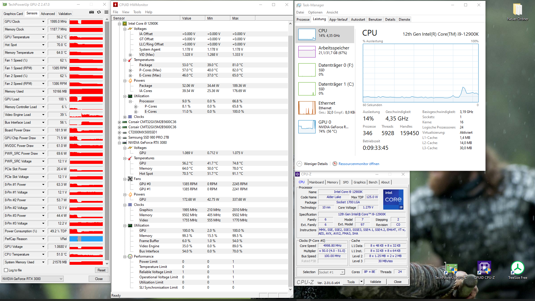This screenshot has height=301, width=535.
Task: Open the Hot Spot sensor dropdown
Action: (43, 45)
